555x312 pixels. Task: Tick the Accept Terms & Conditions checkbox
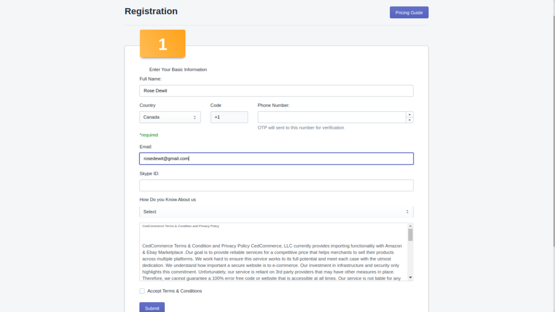click(x=142, y=291)
